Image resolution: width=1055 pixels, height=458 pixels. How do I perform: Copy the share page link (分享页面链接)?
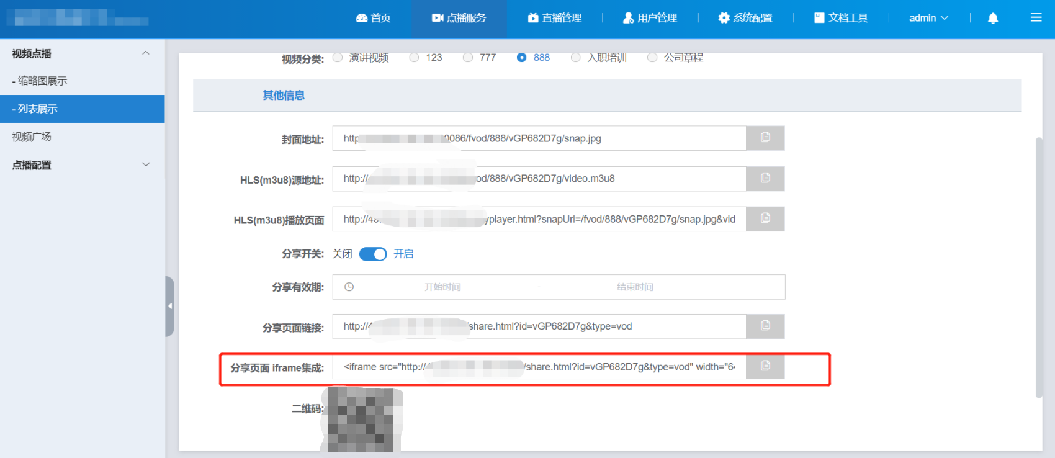pyautogui.click(x=765, y=326)
